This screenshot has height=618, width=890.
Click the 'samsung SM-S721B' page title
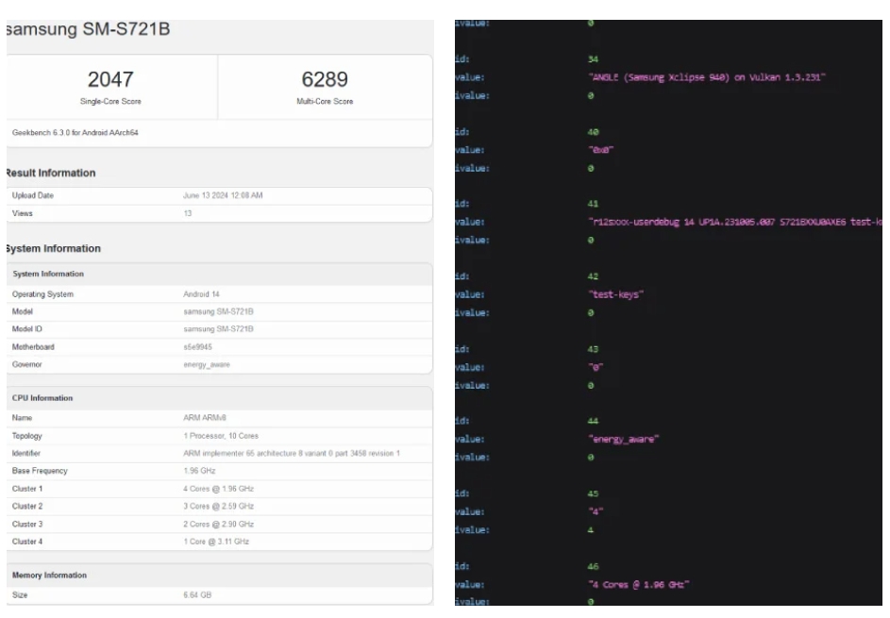pyautogui.click(x=88, y=29)
